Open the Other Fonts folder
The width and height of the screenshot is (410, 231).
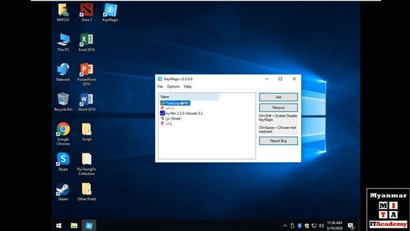pyautogui.click(x=86, y=192)
